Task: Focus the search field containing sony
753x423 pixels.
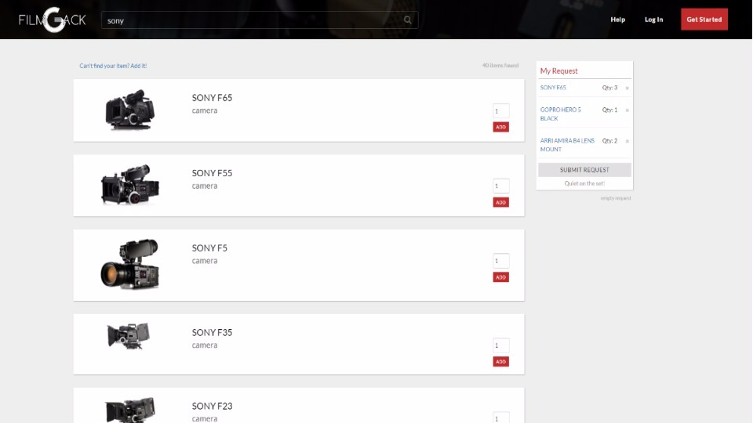Action: [260, 20]
